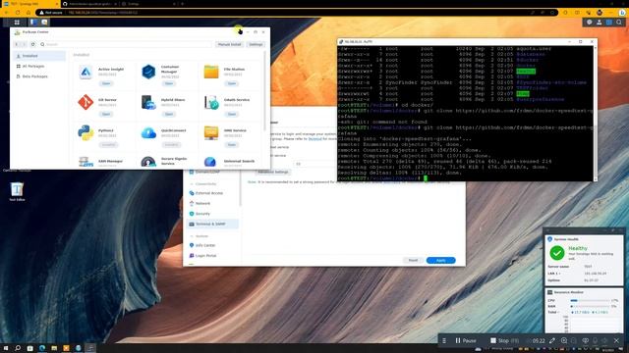Open the DSM user options icon

(x=600, y=23)
